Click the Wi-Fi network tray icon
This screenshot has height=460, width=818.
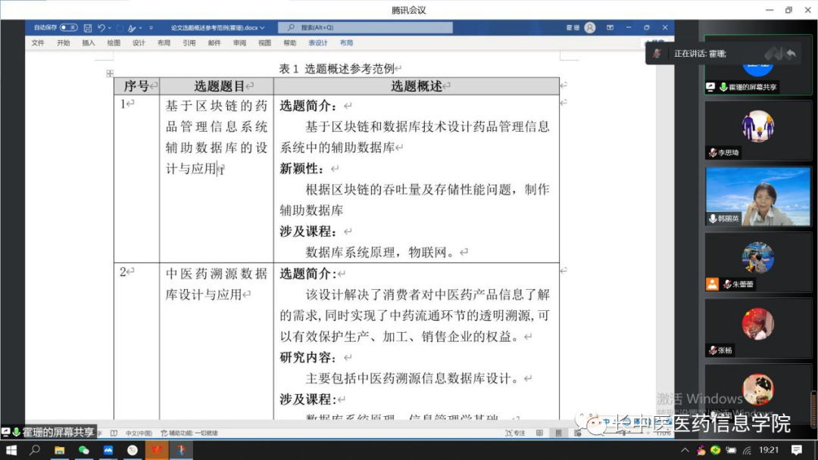point(747,450)
